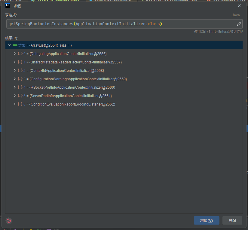The height and width of the screenshot is (230, 248).
Task: Click the object icon of element 3
Action: pyautogui.click(x=20, y=79)
